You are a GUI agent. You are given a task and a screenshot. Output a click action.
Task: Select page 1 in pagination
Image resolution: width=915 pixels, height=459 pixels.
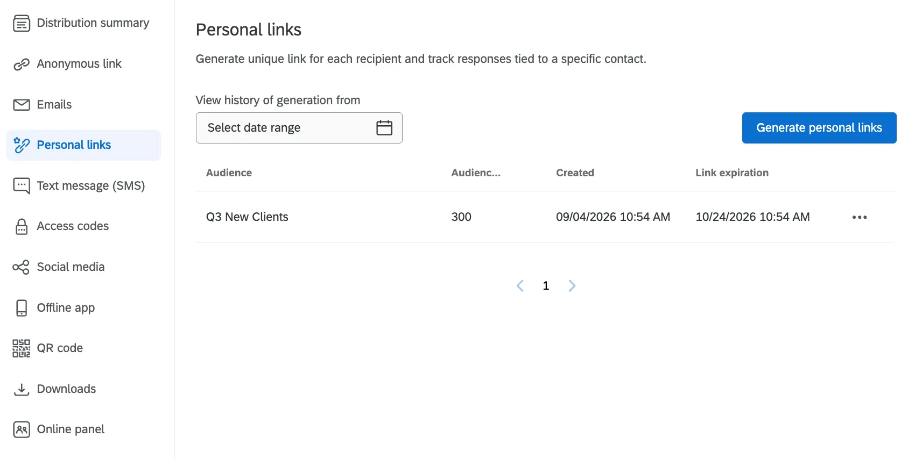click(546, 286)
